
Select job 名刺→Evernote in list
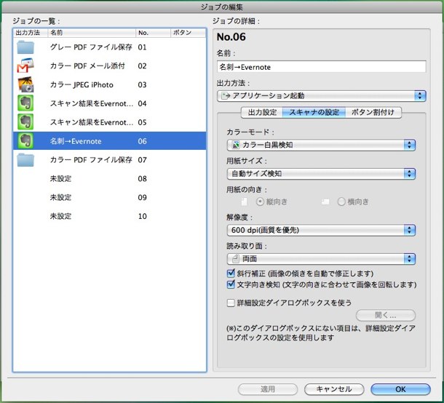coord(110,141)
